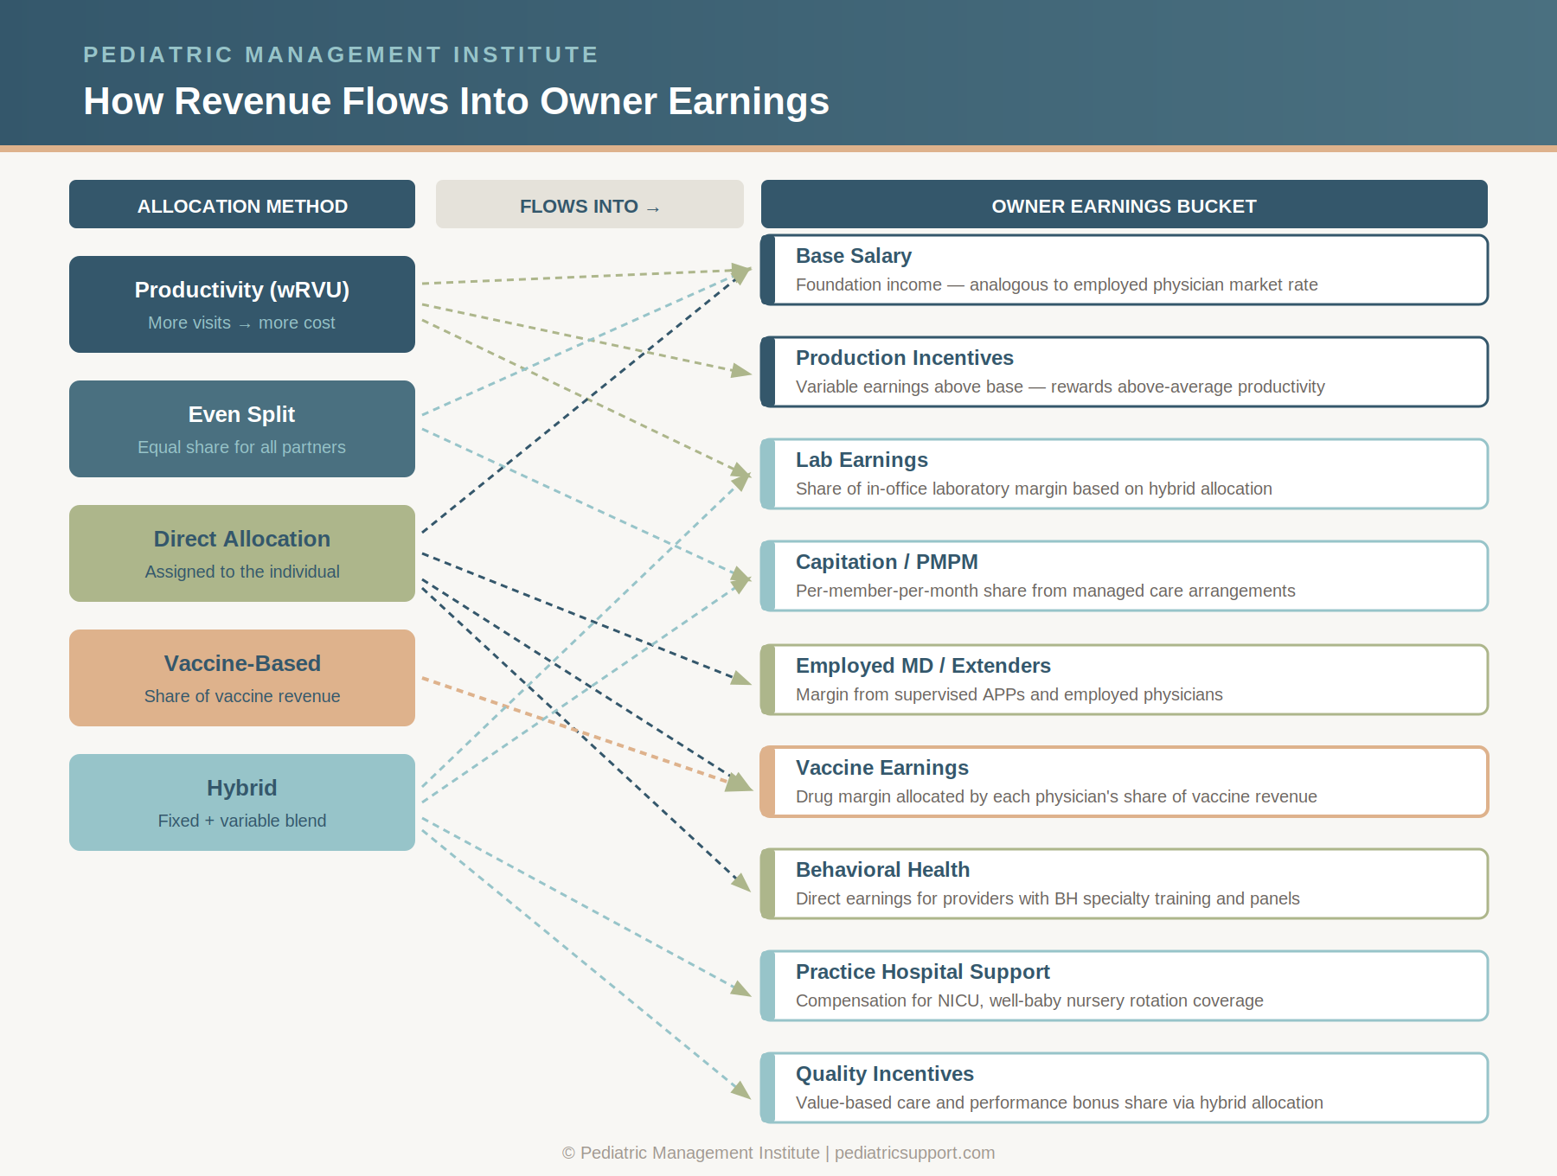Choose the Vaccine-Based allocation method
Image resolution: width=1557 pixels, height=1176 pixels.
tap(242, 677)
